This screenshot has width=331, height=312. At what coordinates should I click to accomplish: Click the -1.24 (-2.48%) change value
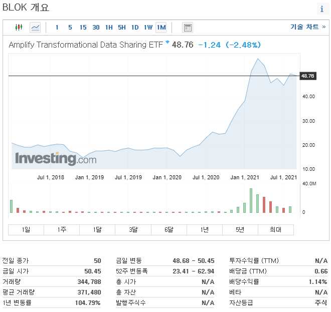point(230,45)
